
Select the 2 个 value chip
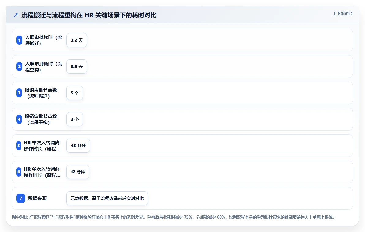pos(75,119)
